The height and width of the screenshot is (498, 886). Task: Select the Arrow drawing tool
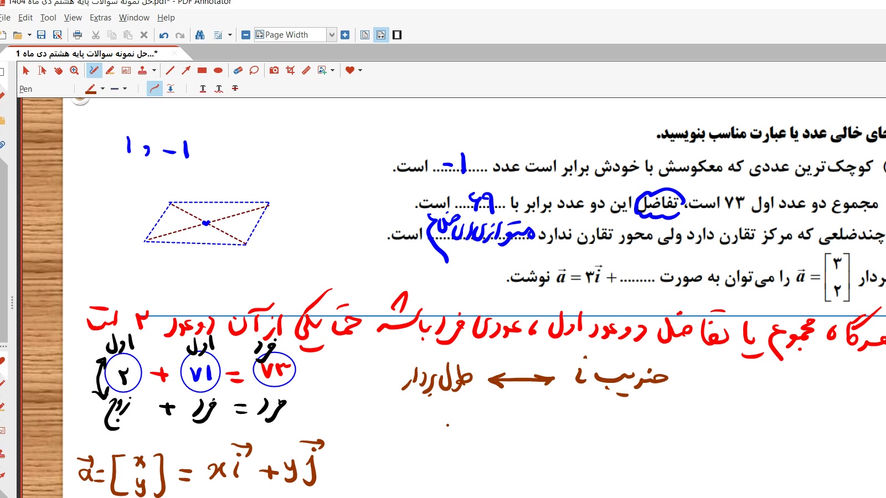pos(186,70)
